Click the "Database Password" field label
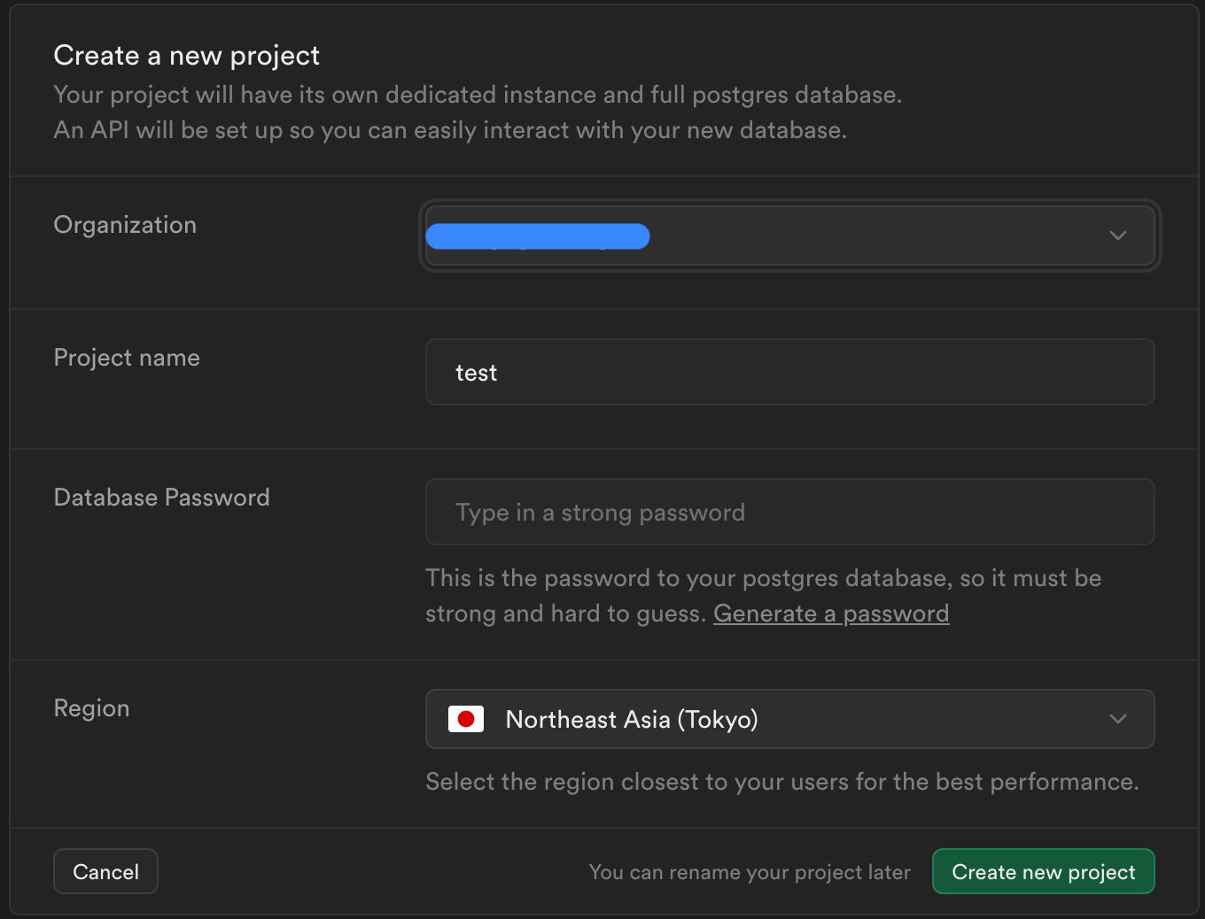The height and width of the screenshot is (919, 1205). pos(161,498)
